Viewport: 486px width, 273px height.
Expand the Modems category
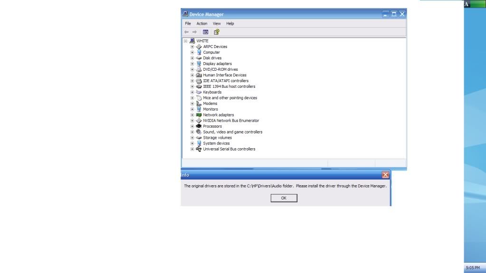(x=192, y=104)
